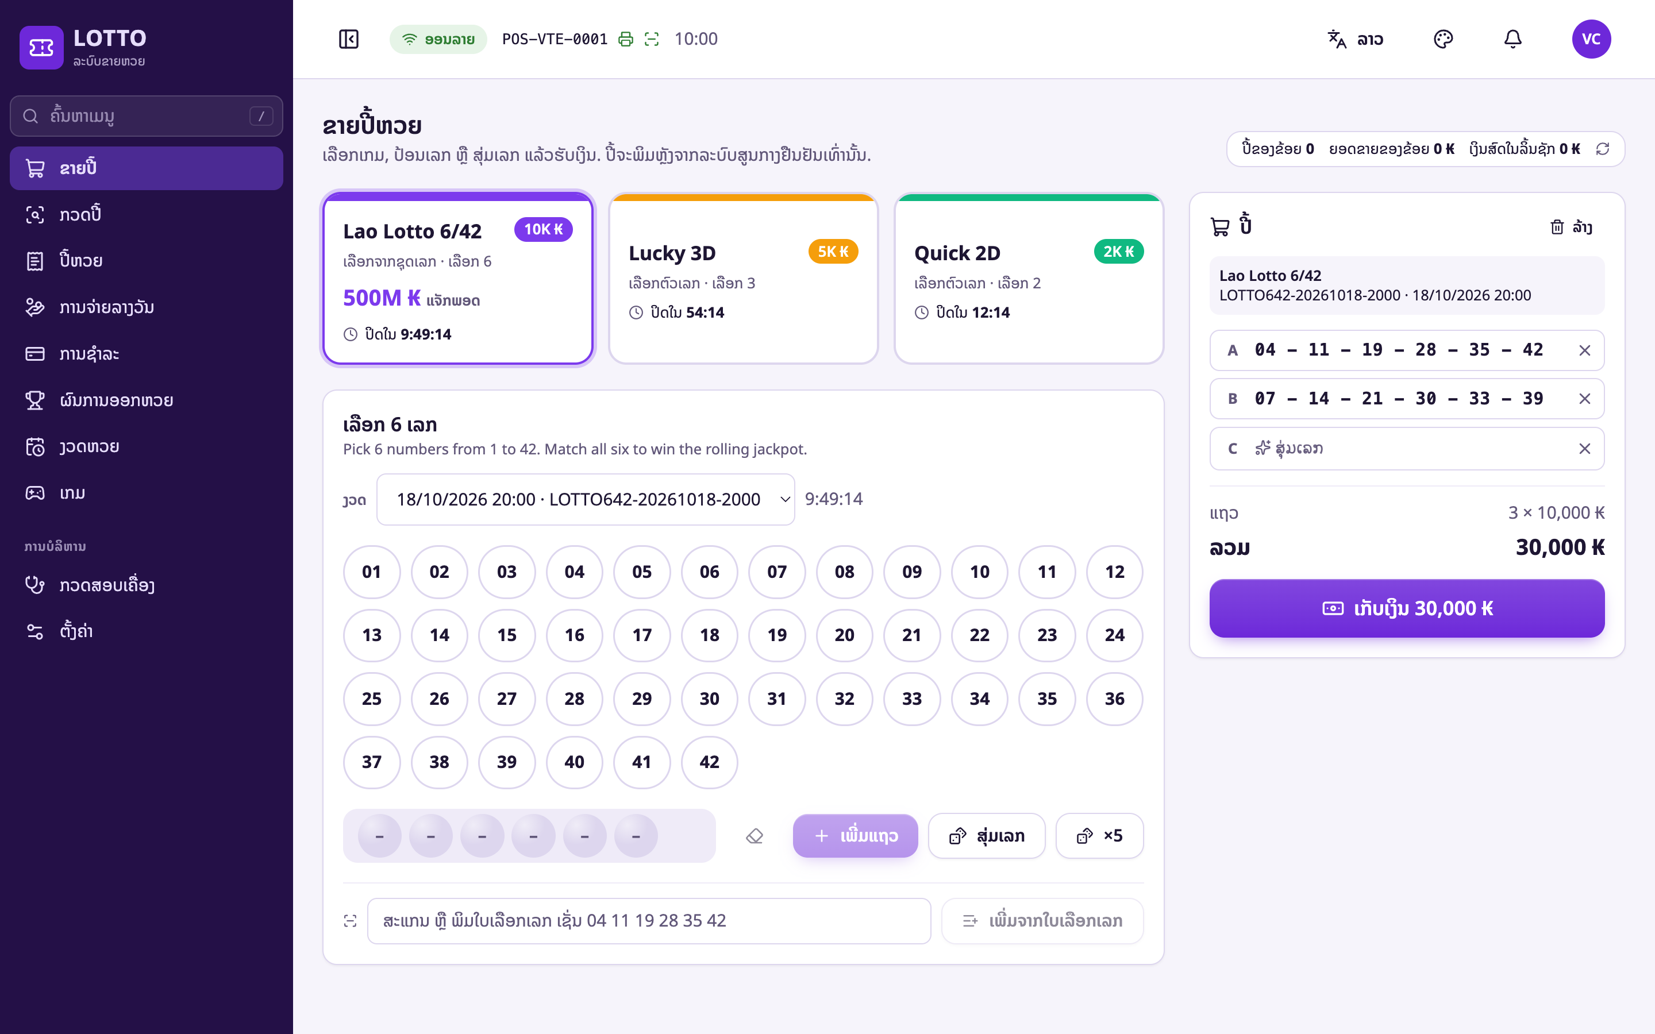Open ຕັ້ງຄ່າ settings in the sidebar
The width and height of the screenshot is (1655, 1034).
pyautogui.click(x=147, y=631)
